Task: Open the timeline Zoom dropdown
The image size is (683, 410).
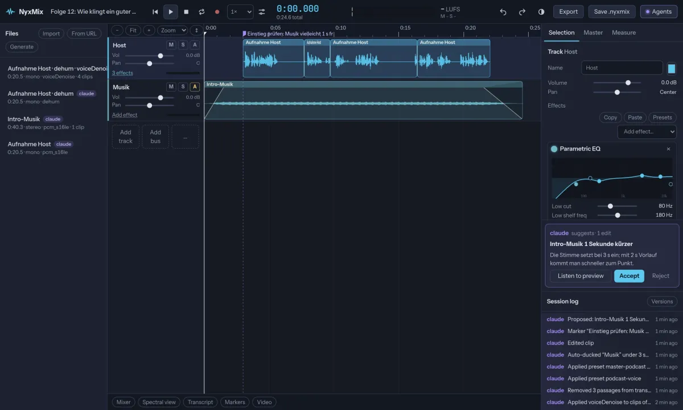Action: tap(172, 30)
